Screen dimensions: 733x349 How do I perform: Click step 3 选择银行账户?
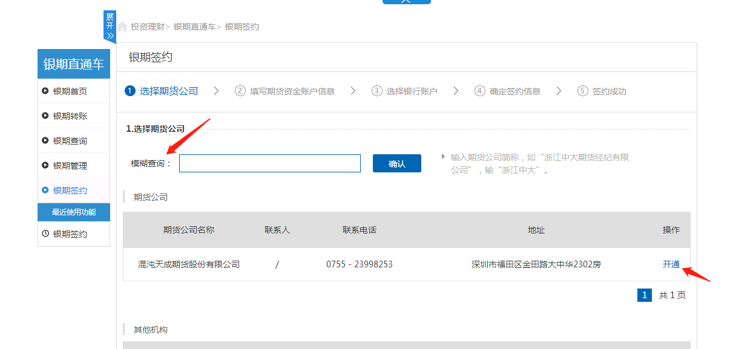(404, 91)
